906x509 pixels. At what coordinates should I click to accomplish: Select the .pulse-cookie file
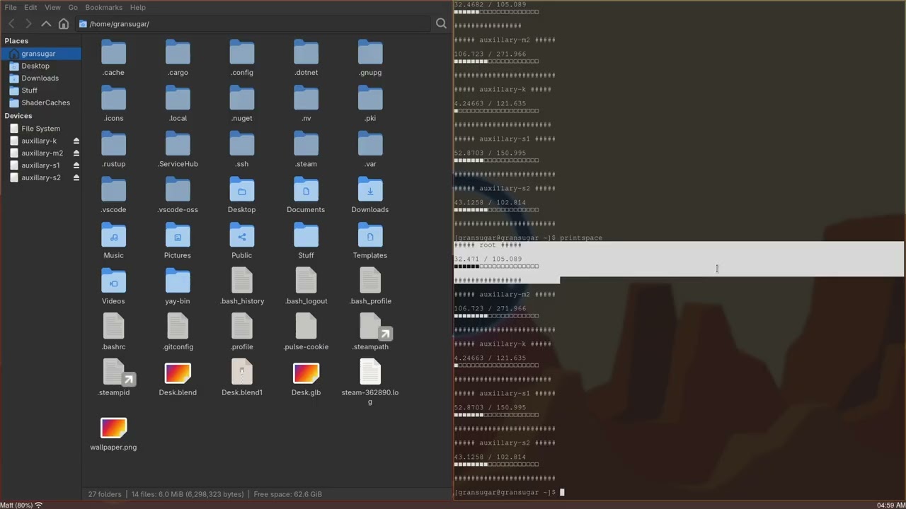point(306,327)
